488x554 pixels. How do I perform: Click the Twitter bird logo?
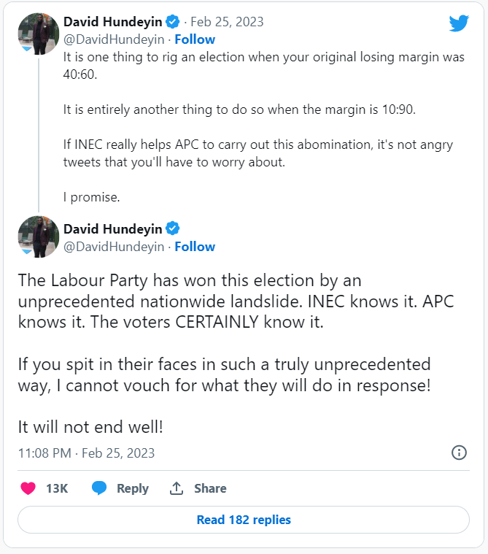coord(459,23)
